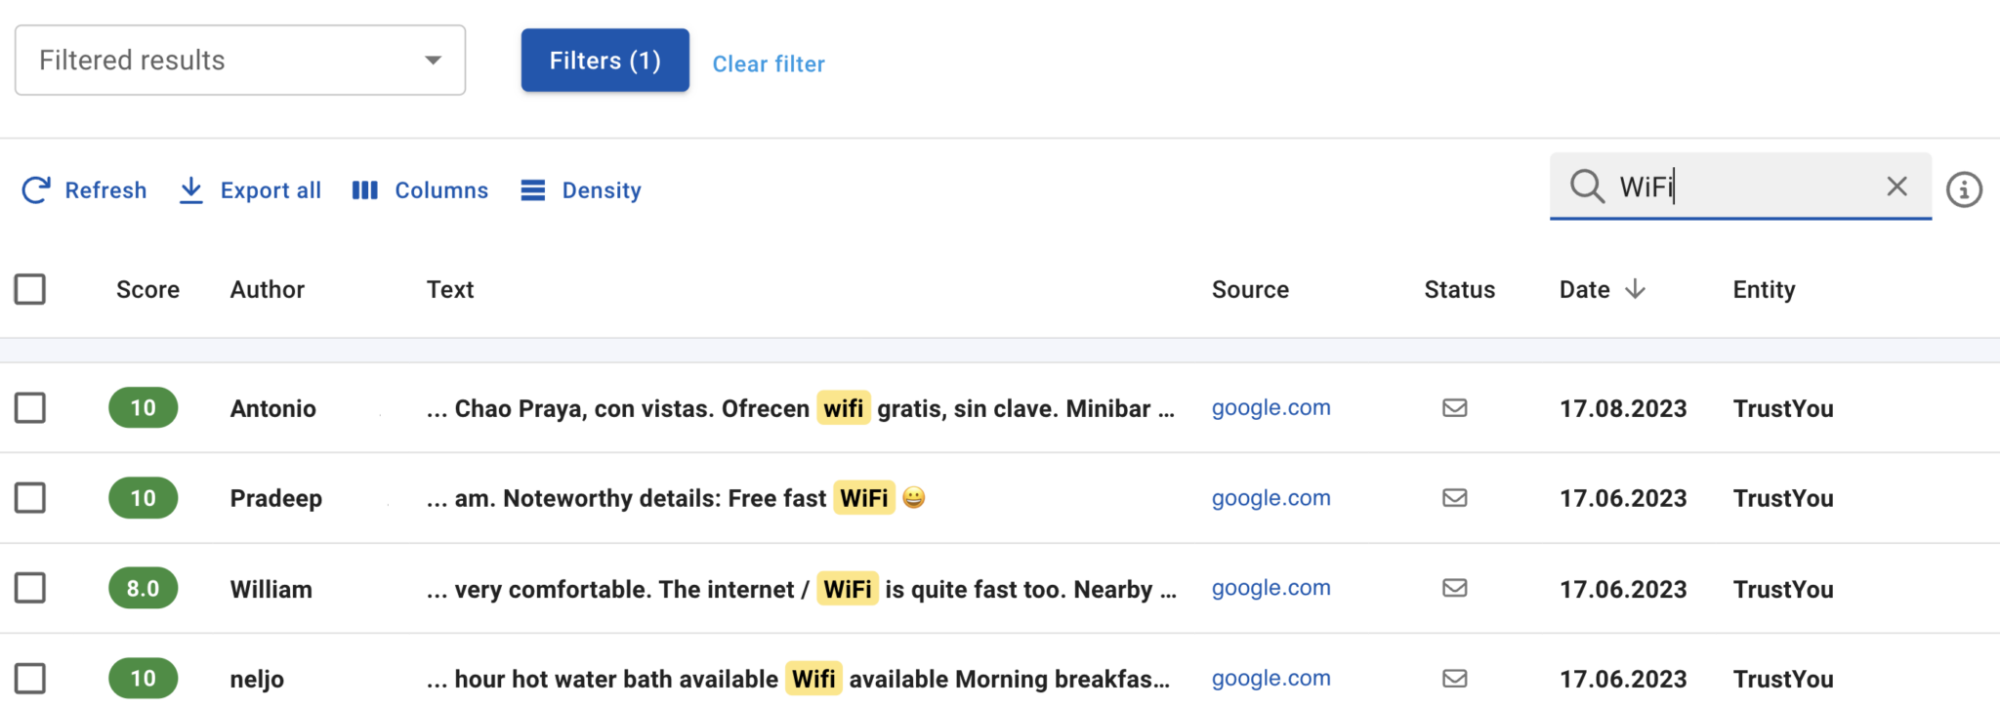This screenshot has height=709, width=2000.
Task: Click the info icon beside search
Action: pos(1964,189)
